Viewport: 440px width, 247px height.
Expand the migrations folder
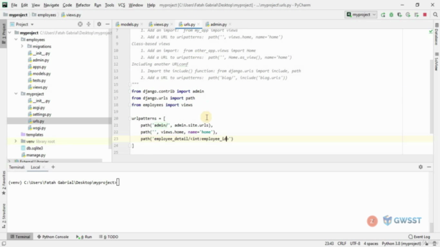click(22, 46)
